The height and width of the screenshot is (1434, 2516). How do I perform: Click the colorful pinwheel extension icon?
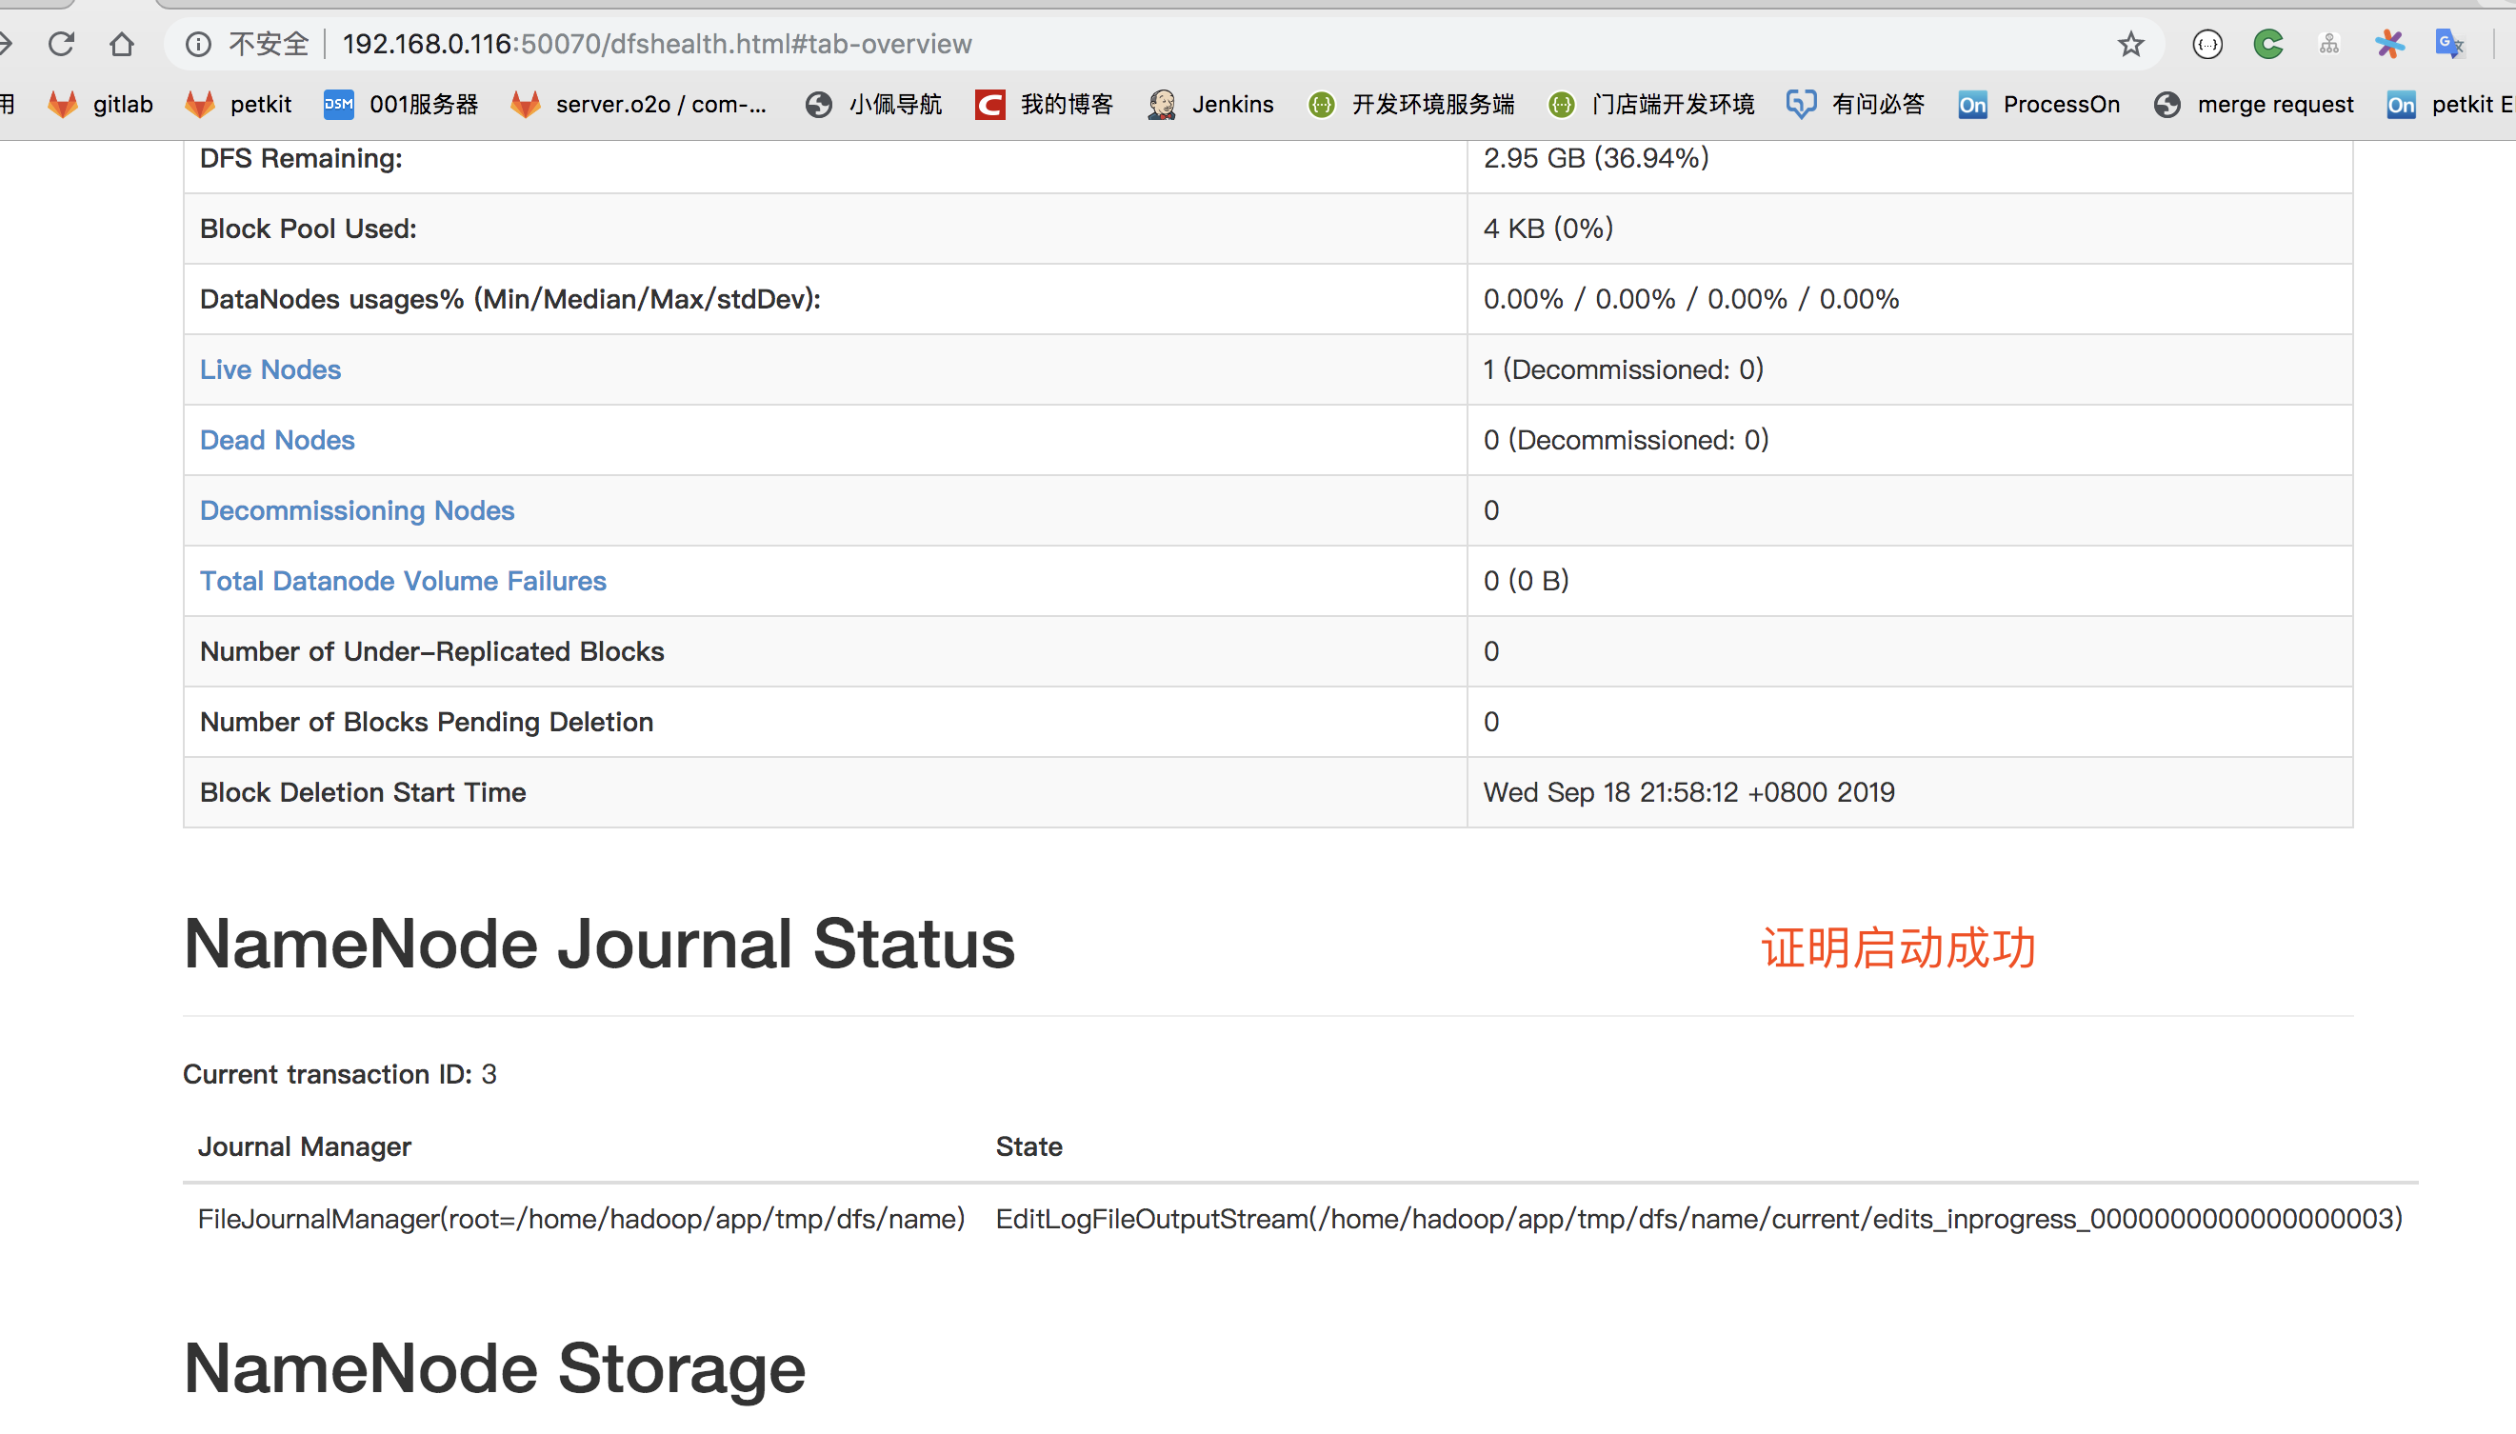coord(2389,44)
